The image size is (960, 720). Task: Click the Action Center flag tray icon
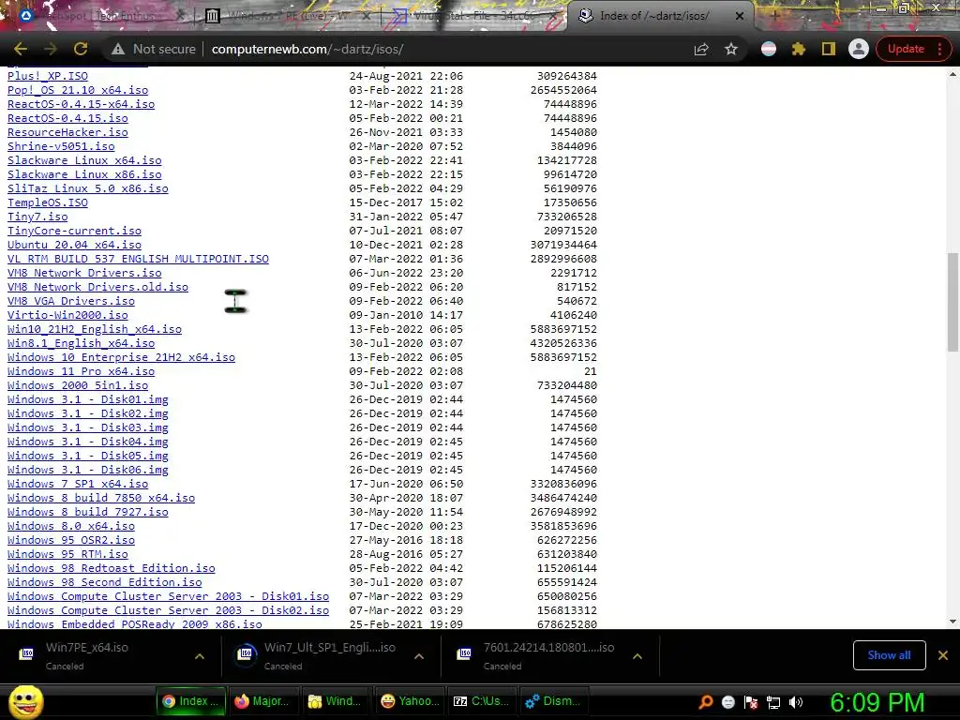[751, 702]
